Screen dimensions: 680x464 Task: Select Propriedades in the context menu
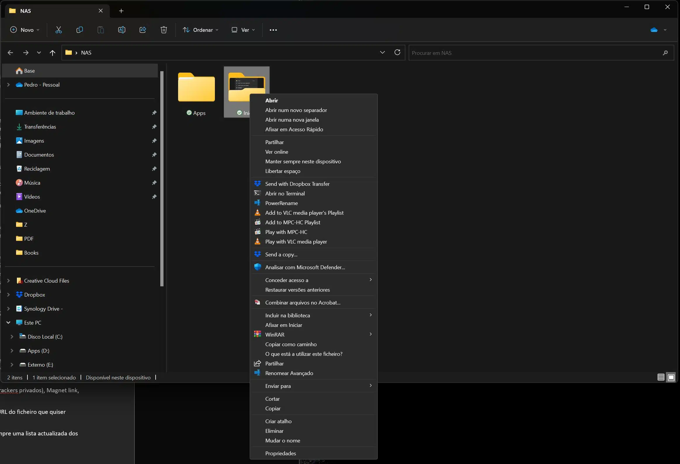click(x=280, y=453)
